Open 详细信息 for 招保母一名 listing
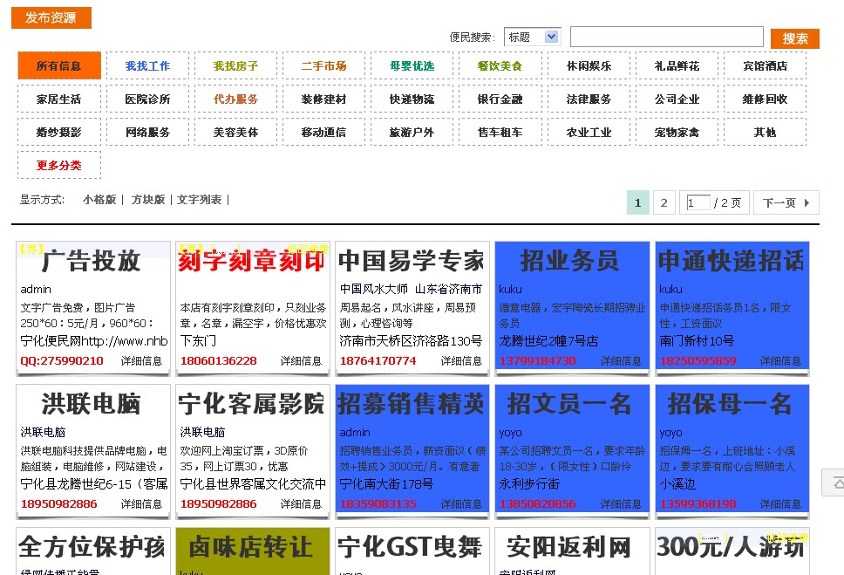Viewport: 844px width, 575px height. tap(780, 503)
